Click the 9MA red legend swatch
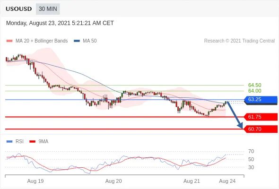This screenshot has width=279, height=189. tap(32, 142)
